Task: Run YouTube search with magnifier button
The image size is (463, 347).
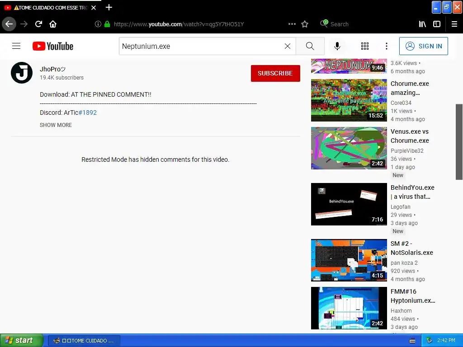Action: (310, 46)
